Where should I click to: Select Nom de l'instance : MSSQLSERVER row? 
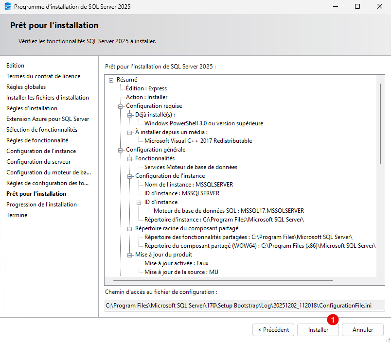click(189, 185)
